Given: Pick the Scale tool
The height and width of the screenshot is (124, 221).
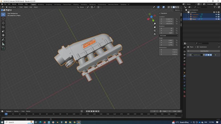Looking at the screenshot, I should pyautogui.click(x=3, y=31).
